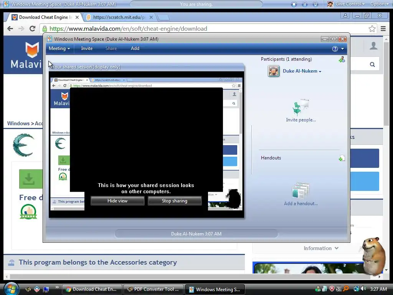393x295 pixels.
Task: Click Share in Meeting Space toolbar
Action: pos(111,48)
